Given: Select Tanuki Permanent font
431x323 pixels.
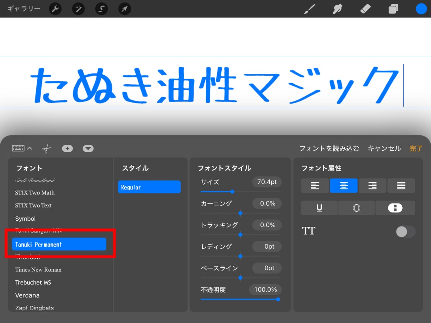Looking at the screenshot, I should click(x=59, y=244).
